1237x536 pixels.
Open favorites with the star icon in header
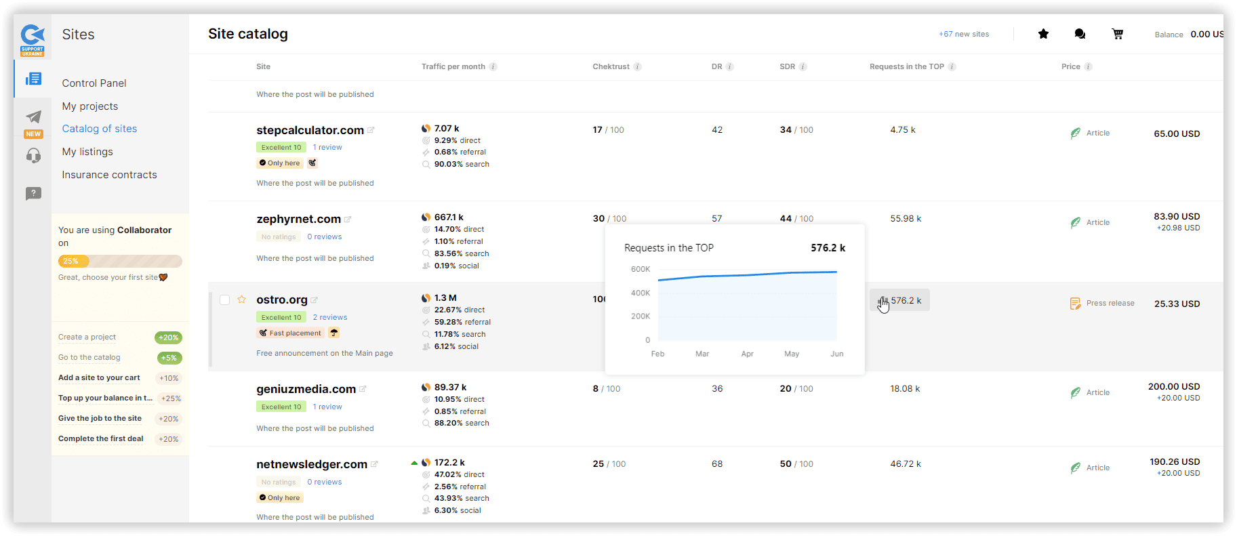tap(1043, 34)
